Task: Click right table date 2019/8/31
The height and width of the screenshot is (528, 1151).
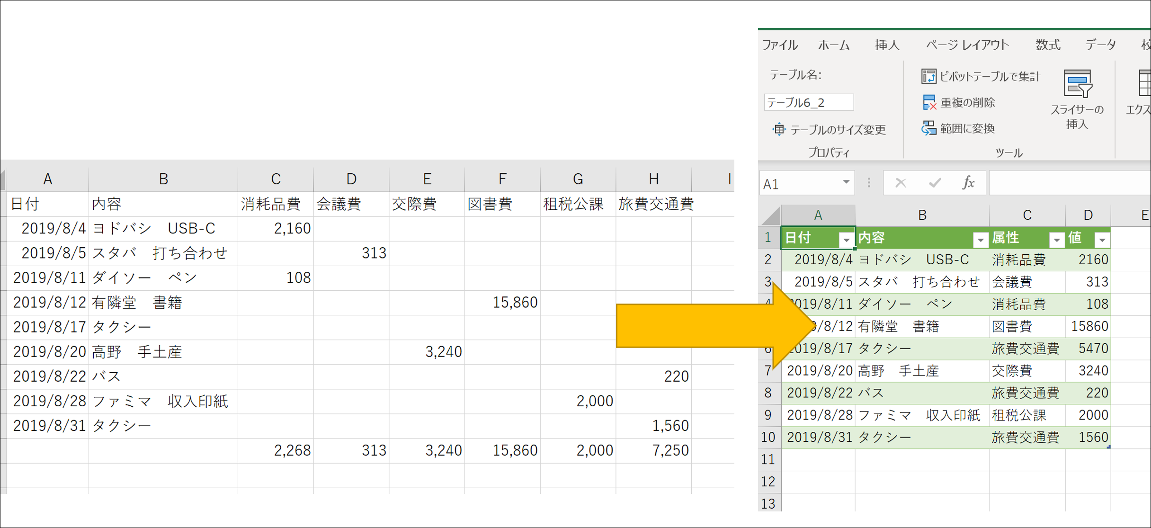Action: (818, 437)
